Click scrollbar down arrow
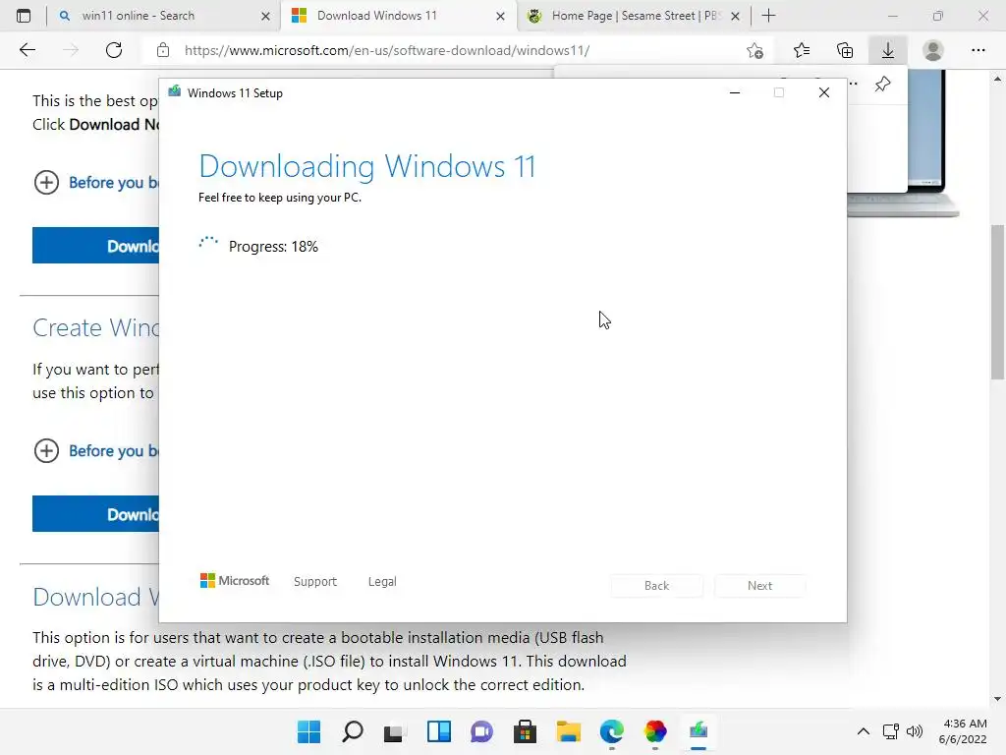 point(997,699)
